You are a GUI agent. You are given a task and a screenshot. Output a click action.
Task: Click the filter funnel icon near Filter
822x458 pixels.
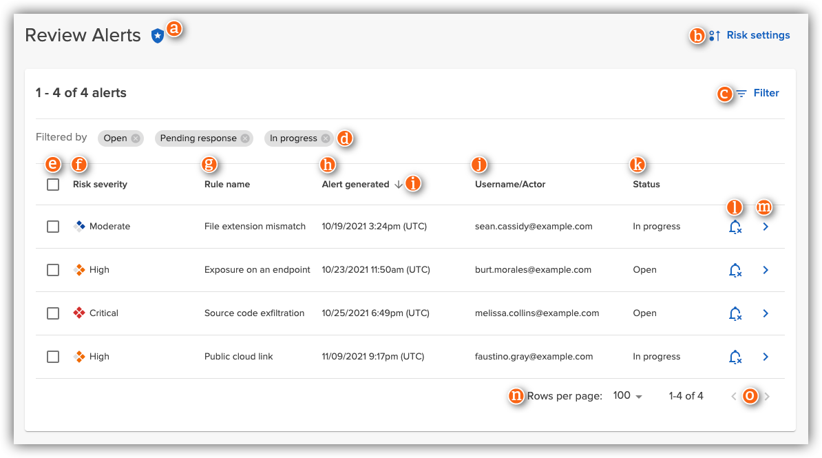741,93
